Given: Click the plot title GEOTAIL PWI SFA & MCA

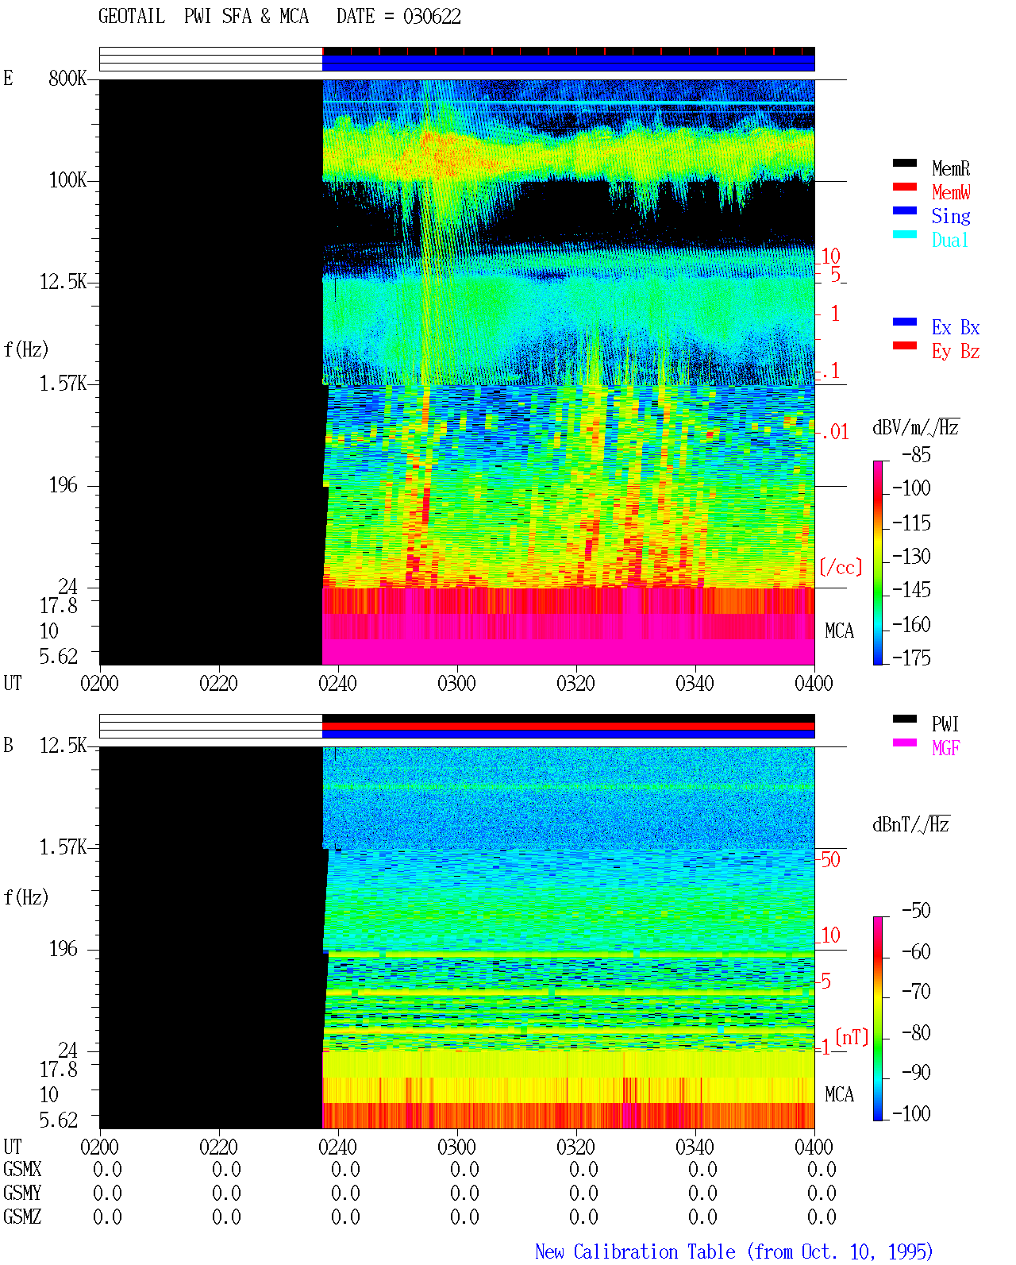Looking at the screenshot, I should click(x=203, y=16).
